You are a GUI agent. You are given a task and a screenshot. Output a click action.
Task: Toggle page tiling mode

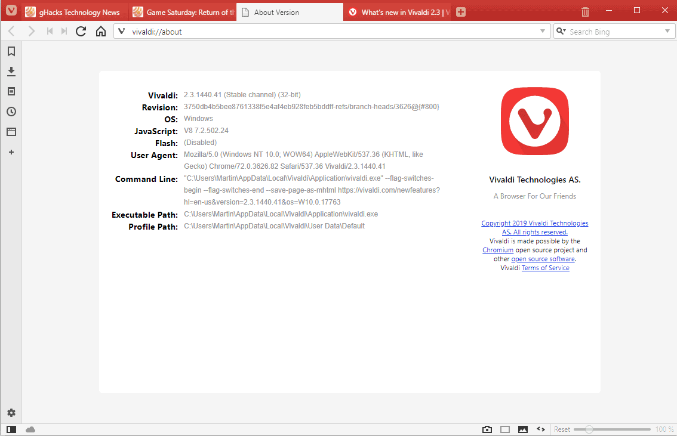(x=505, y=429)
